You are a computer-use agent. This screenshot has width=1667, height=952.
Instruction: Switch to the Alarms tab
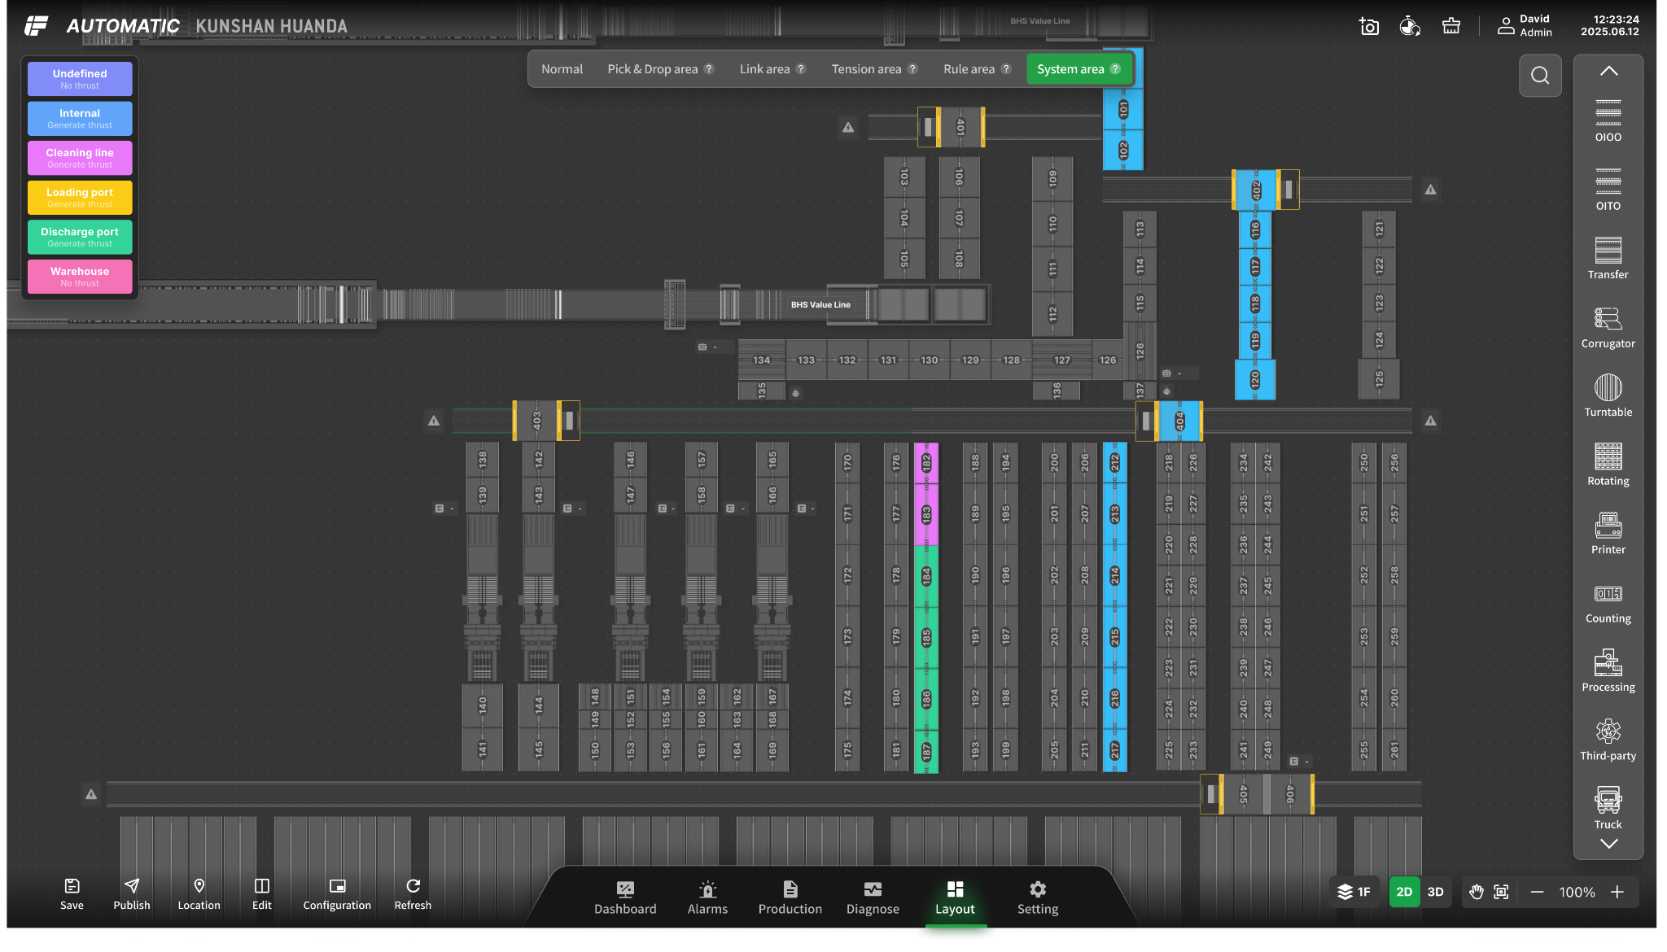tap(707, 898)
